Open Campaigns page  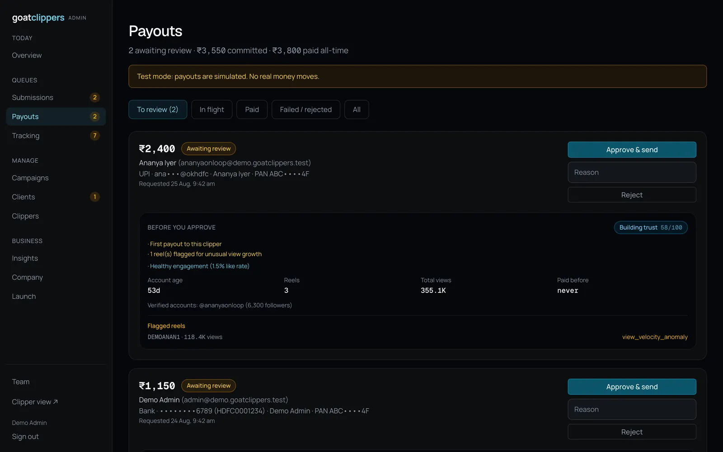[56, 178]
